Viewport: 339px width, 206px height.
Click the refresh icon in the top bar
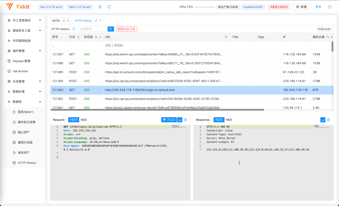109,7
